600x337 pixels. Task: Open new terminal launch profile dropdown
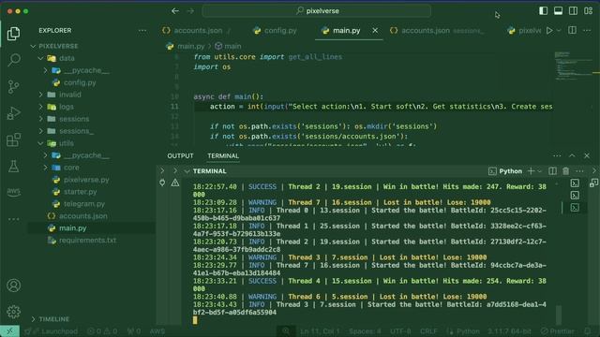tap(540, 171)
